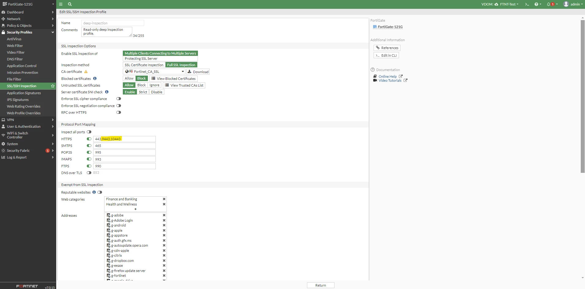Toggle Enforce SSL negotiation compliance
The width and height of the screenshot is (585, 289).
pyautogui.click(x=119, y=105)
